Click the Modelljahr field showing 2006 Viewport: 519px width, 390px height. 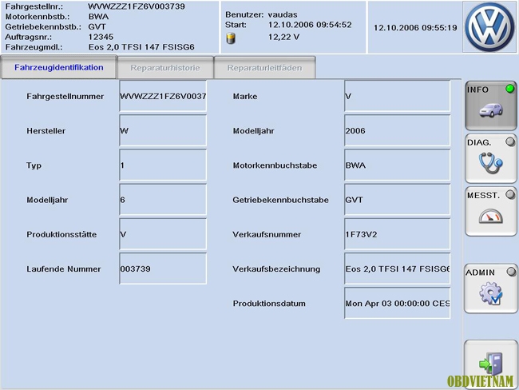(x=397, y=130)
